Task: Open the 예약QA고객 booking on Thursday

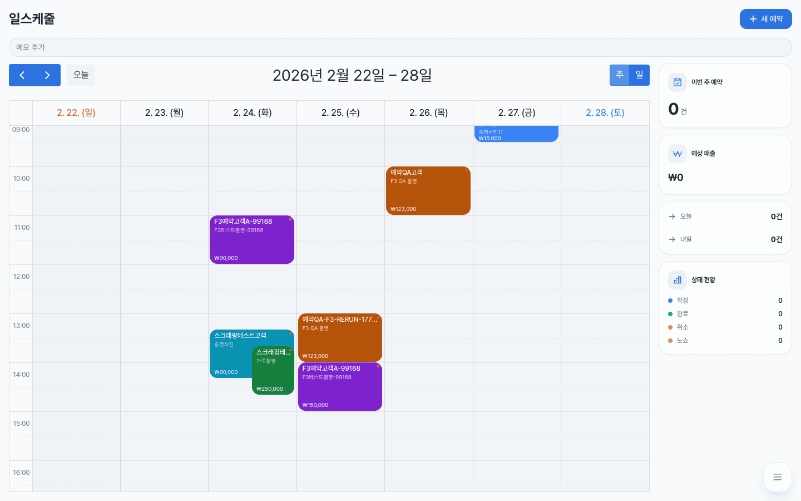Action: 428,191
